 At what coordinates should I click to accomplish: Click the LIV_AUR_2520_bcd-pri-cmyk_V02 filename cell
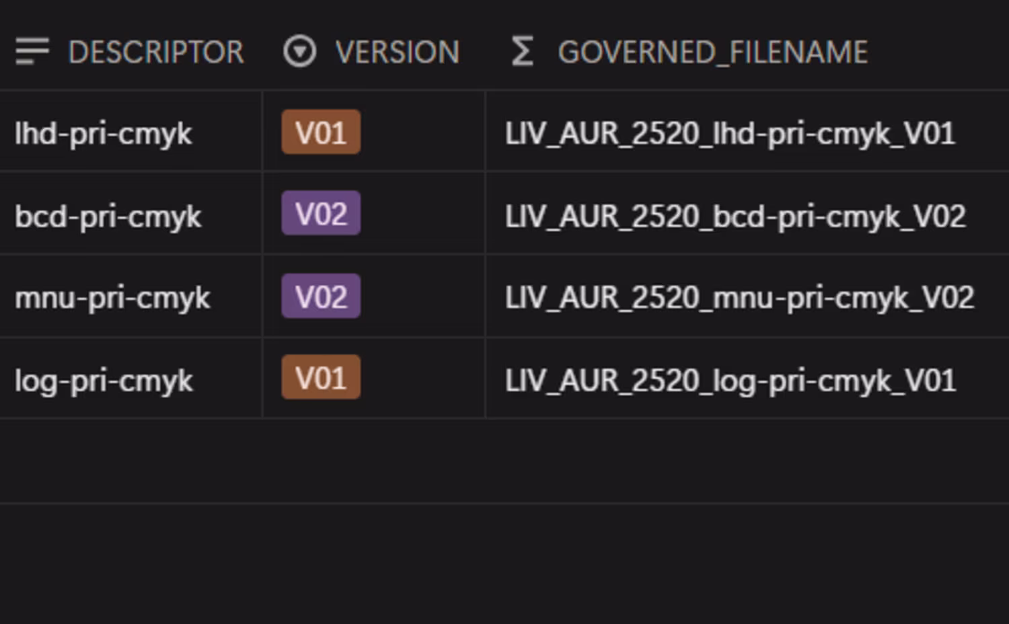click(747, 213)
